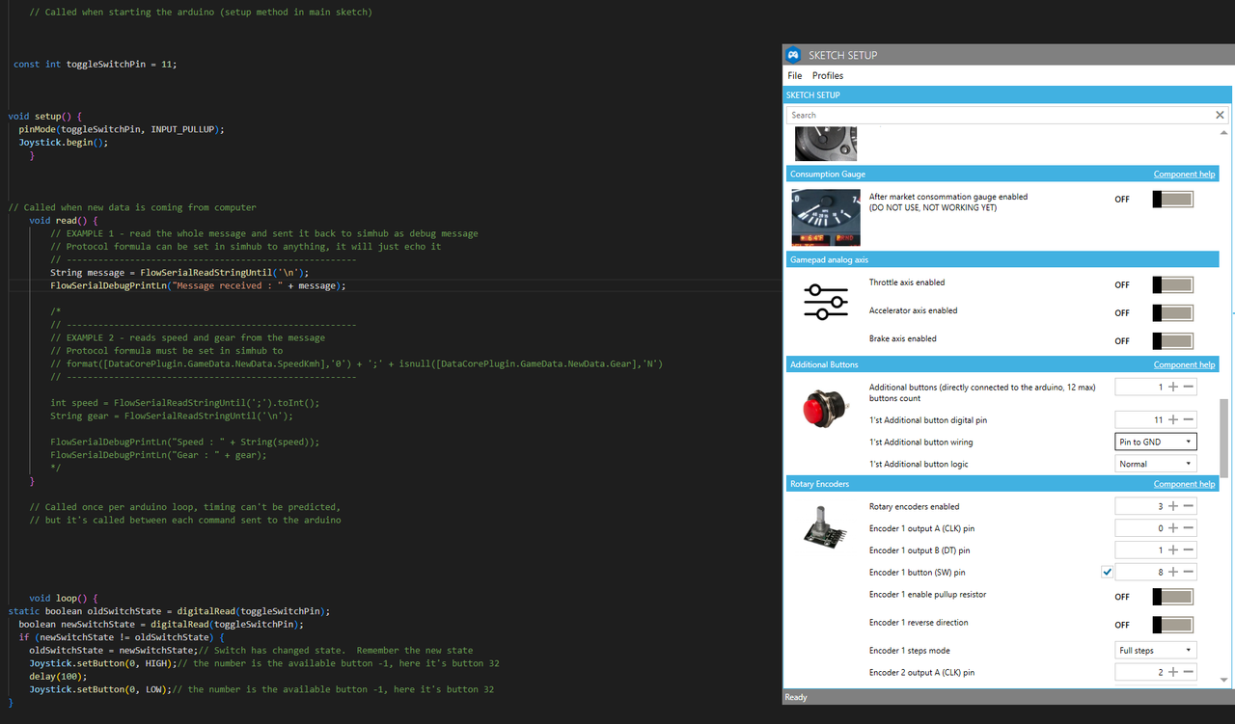This screenshot has width=1235, height=724.
Task: Toggle Accelerator axis enabled switch
Action: (x=1172, y=313)
